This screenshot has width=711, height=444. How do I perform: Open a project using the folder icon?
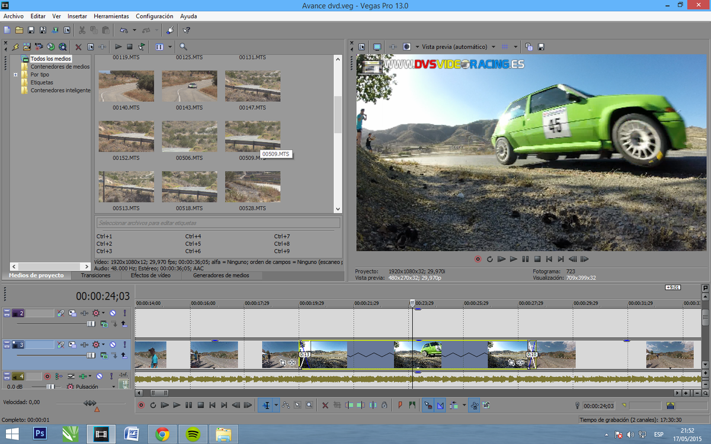(19, 30)
